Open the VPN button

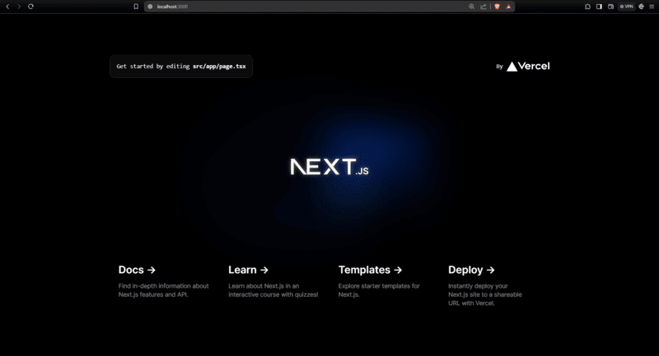point(626,7)
